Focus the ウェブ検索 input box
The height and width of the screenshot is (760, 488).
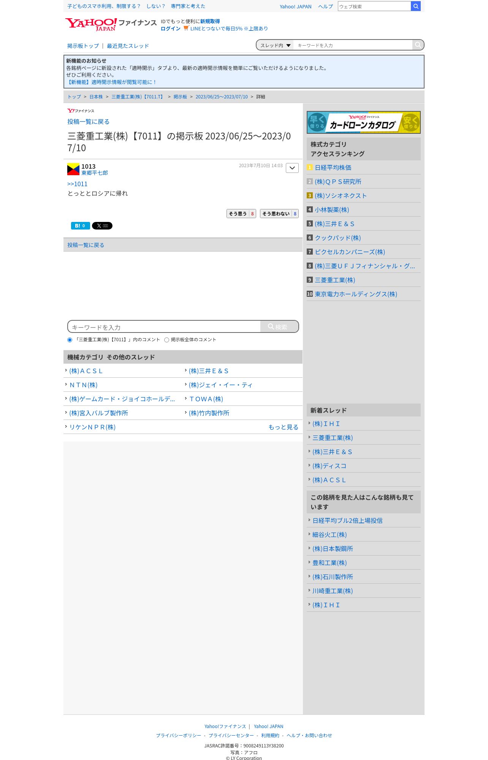pyautogui.click(x=374, y=6)
